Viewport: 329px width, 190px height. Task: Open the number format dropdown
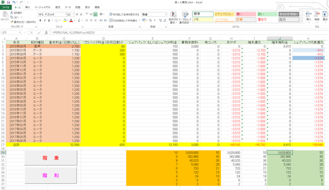[166, 14]
